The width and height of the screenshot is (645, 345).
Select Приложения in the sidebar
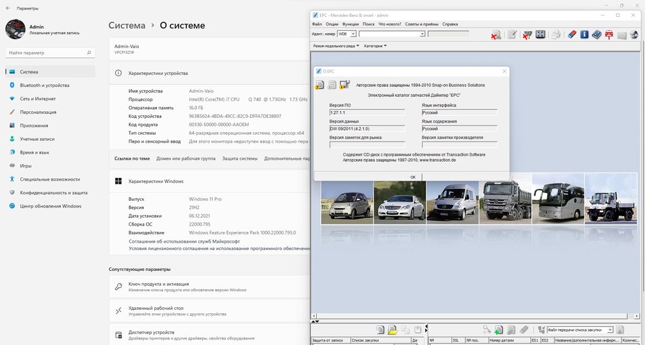(x=50, y=125)
